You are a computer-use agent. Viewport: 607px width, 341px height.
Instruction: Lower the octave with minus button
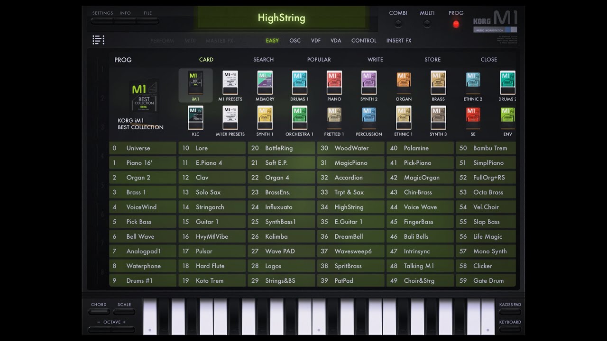click(100, 329)
